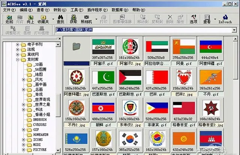The height and width of the screenshot is (155, 240).
Task: Click the 调整层次 toolbar icon
Action: click(x=13, y=30)
